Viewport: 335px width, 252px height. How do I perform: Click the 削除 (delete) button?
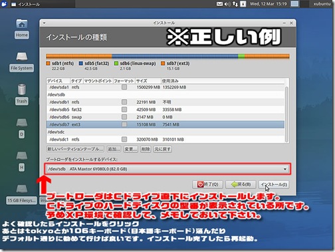[146, 149]
